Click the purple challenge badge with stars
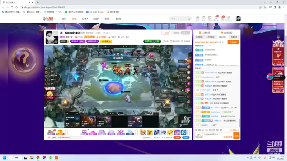287x161 pixels. tap(77, 42)
